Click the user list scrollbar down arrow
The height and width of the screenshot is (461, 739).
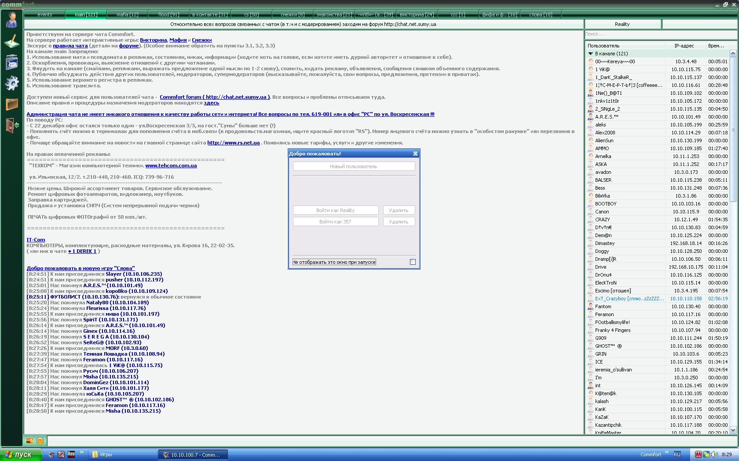point(733,429)
